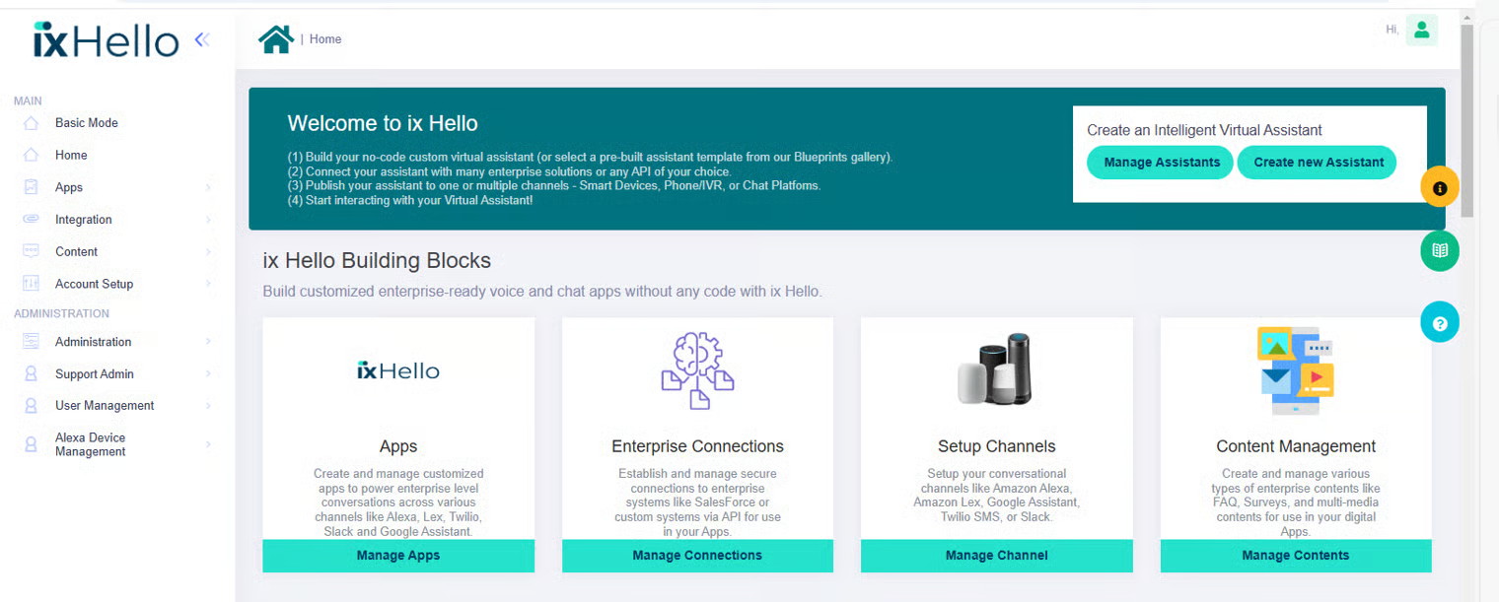Open Manage Contents from Content Management card
Screen dimensions: 1499x602
click(1295, 556)
